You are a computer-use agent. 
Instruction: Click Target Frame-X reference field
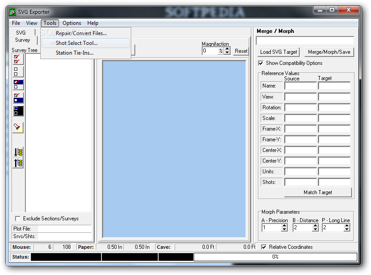pyautogui.click(x=334, y=129)
